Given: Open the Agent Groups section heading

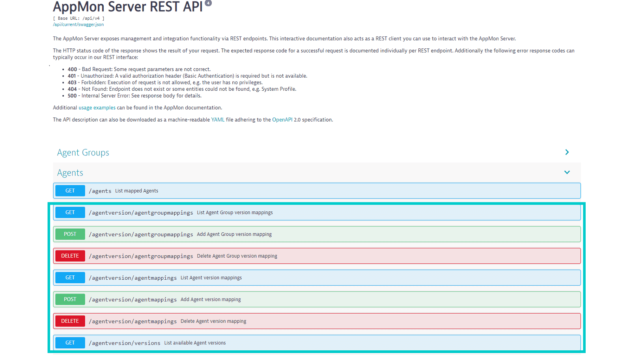Looking at the screenshot, I should pos(83,153).
